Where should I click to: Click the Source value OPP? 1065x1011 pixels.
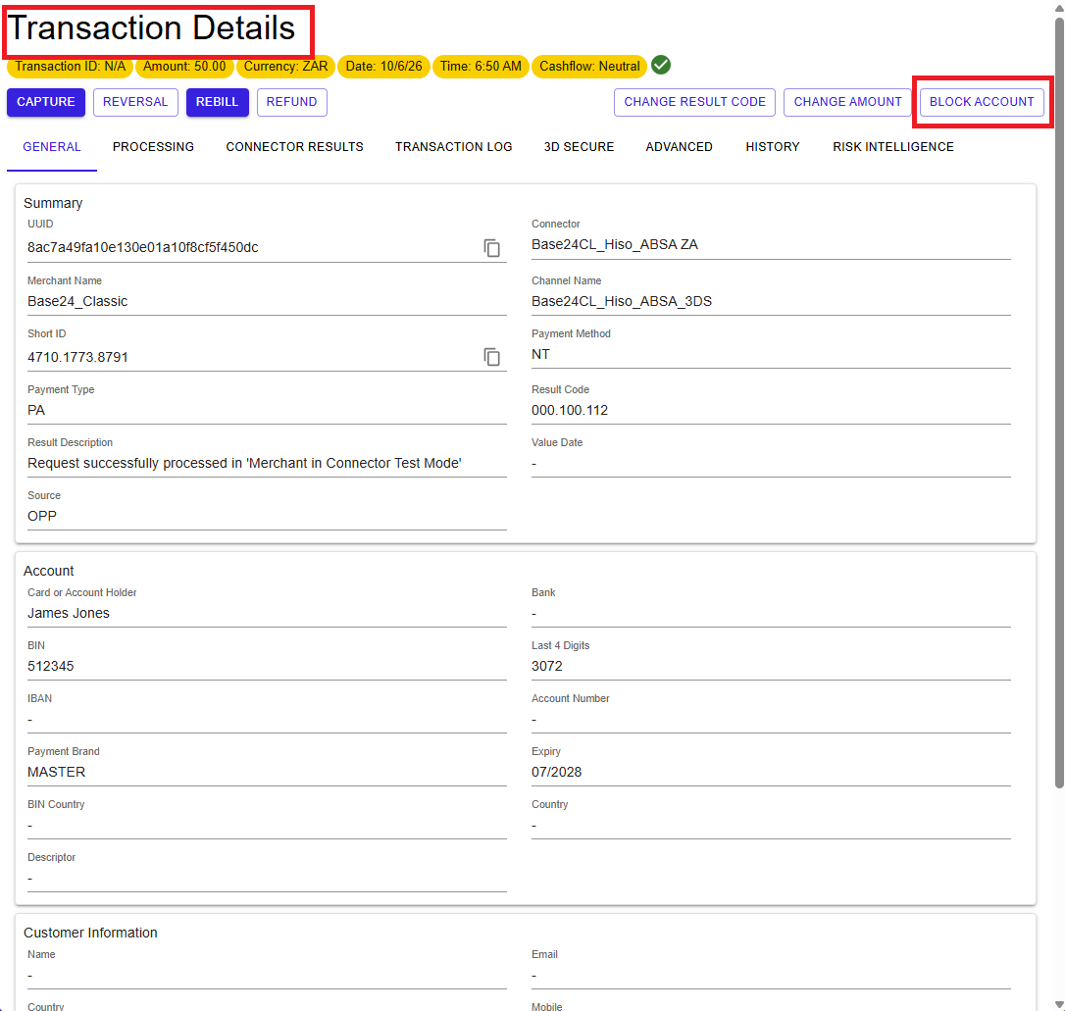point(42,516)
